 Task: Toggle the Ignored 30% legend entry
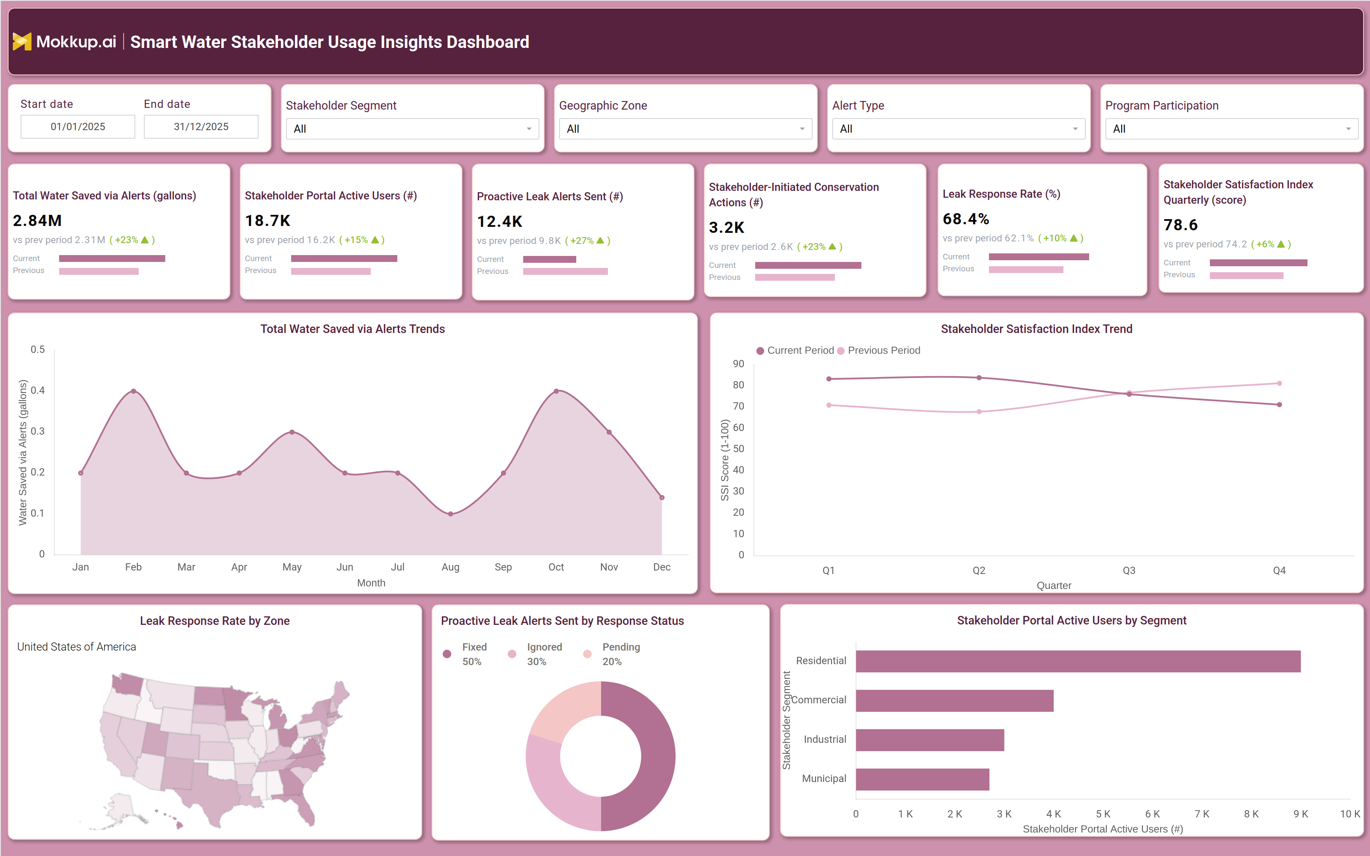pyautogui.click(x=535, y=654)
